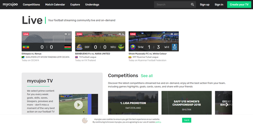Click the Banbueng FC team crest
This screenshot has height=125, width=253.
79,47
